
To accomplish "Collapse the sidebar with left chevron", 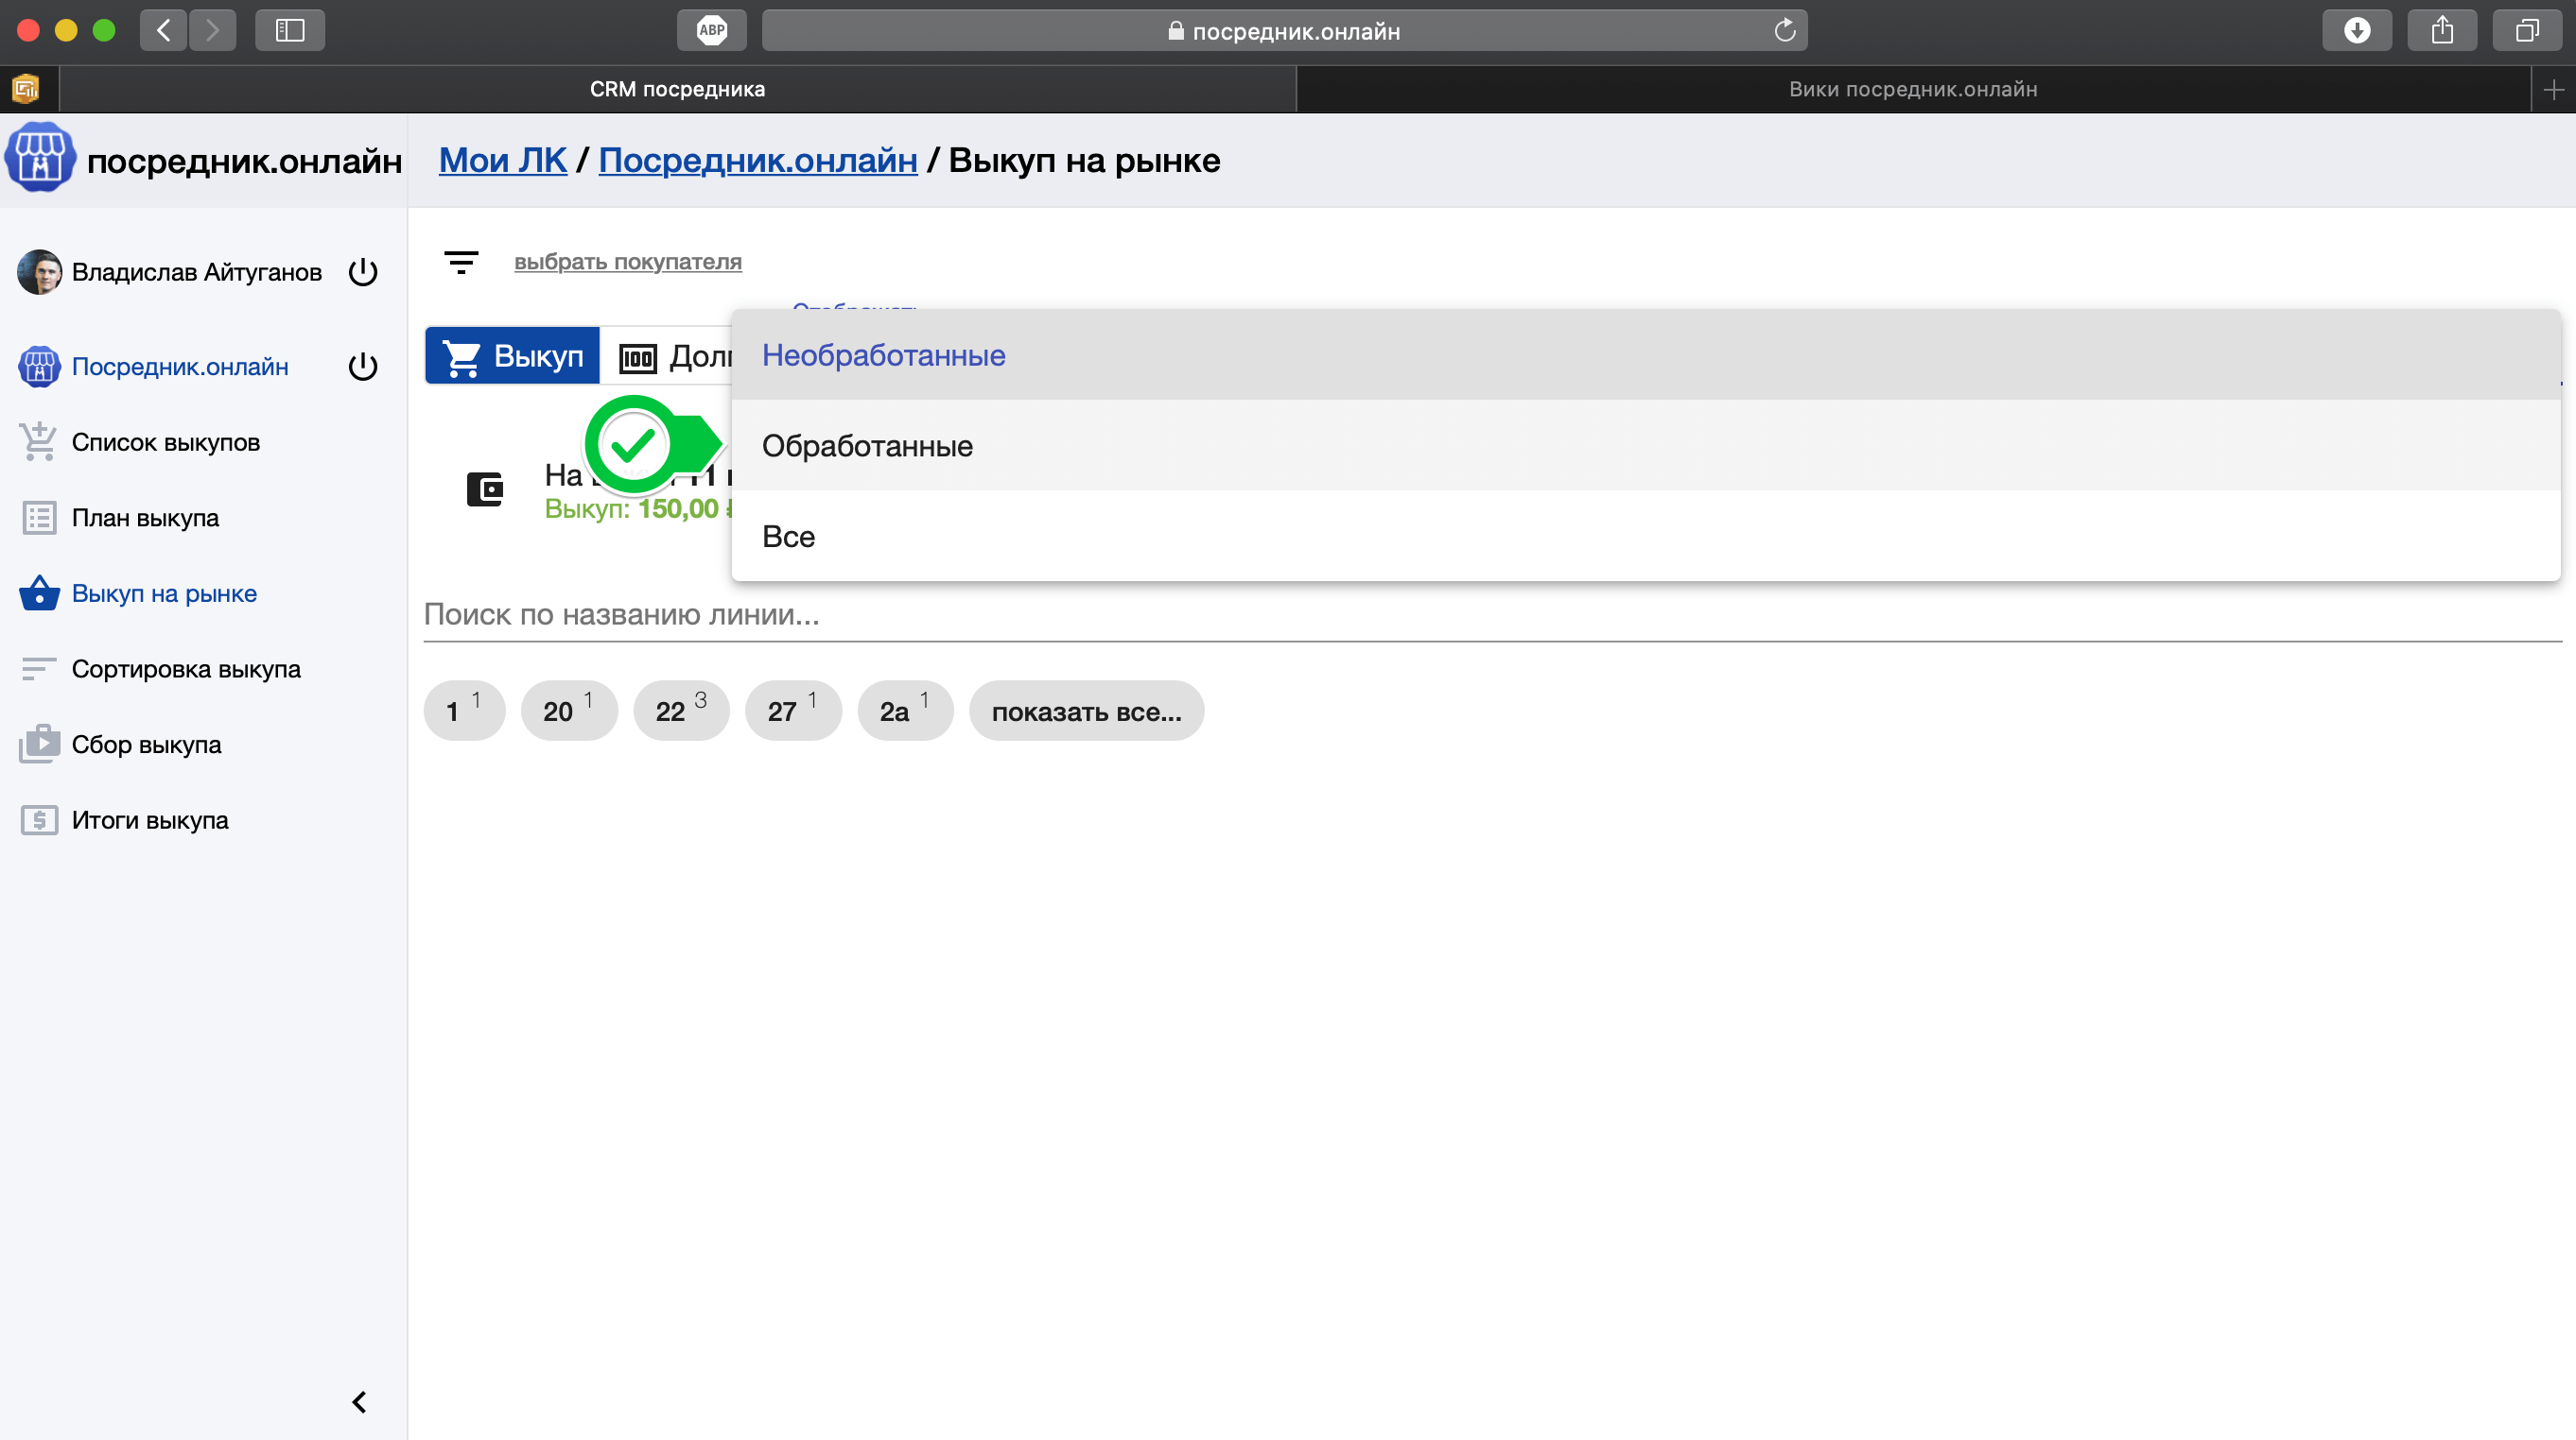I will click(359, 1402).
